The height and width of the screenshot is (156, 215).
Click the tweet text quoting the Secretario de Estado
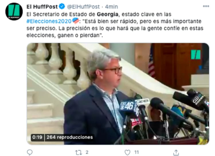(x=115, y=25)
